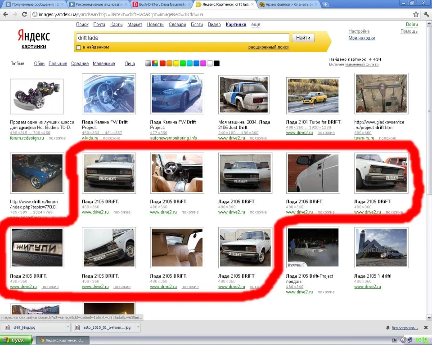This screenshot has height=345, width=432.
Task: Bookmark this page with the star icon
Action: 416,14
